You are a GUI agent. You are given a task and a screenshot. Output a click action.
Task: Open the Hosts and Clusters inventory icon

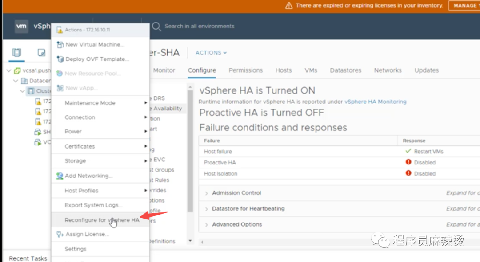[x=16, y=53]
